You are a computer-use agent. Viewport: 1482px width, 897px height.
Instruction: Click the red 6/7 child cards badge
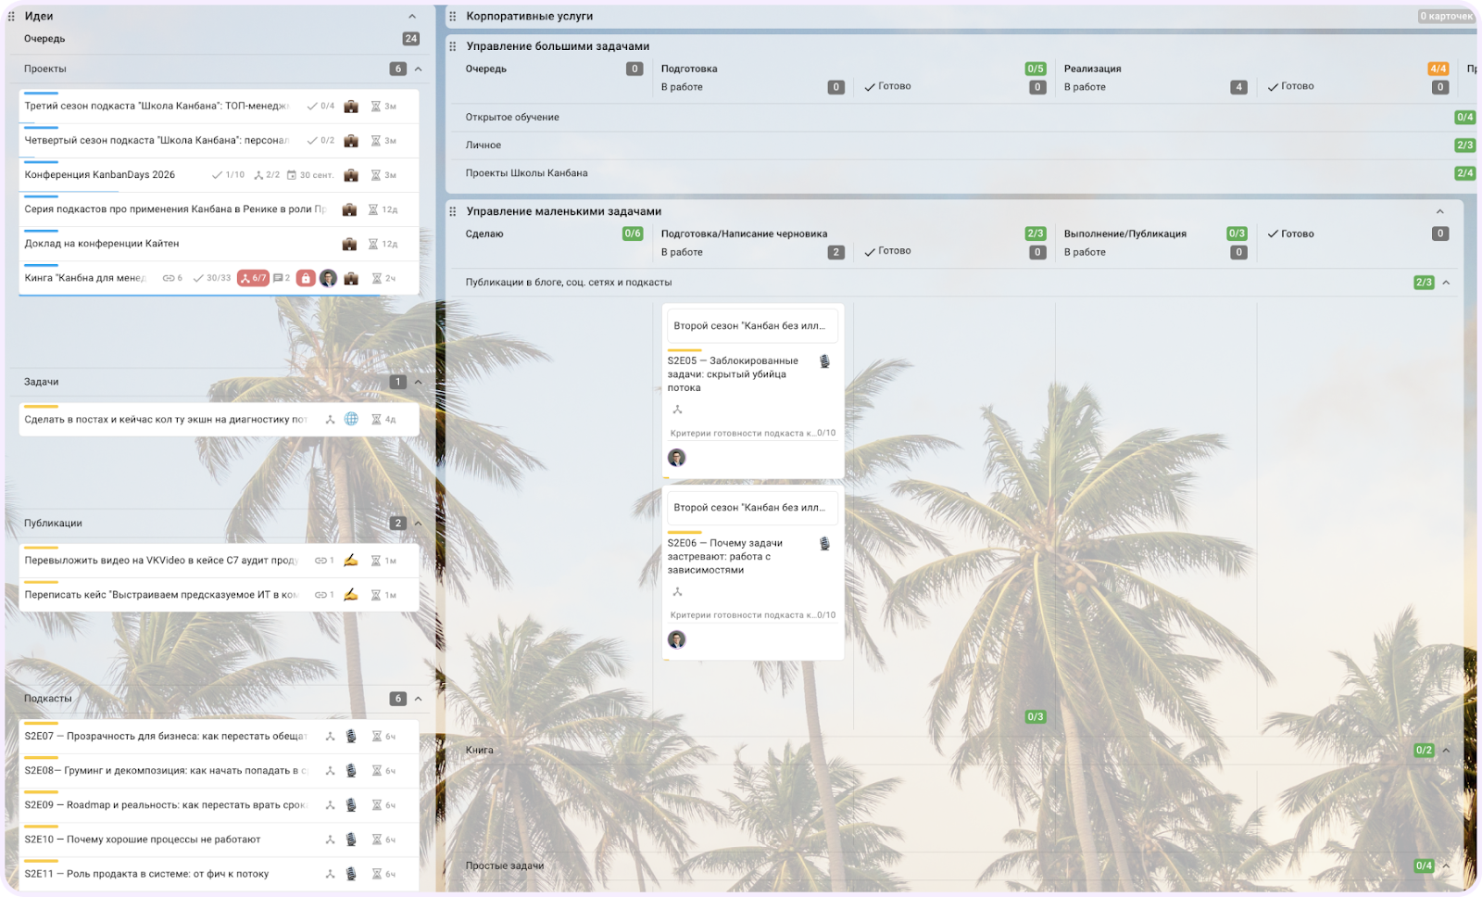(x=253, y=278)
